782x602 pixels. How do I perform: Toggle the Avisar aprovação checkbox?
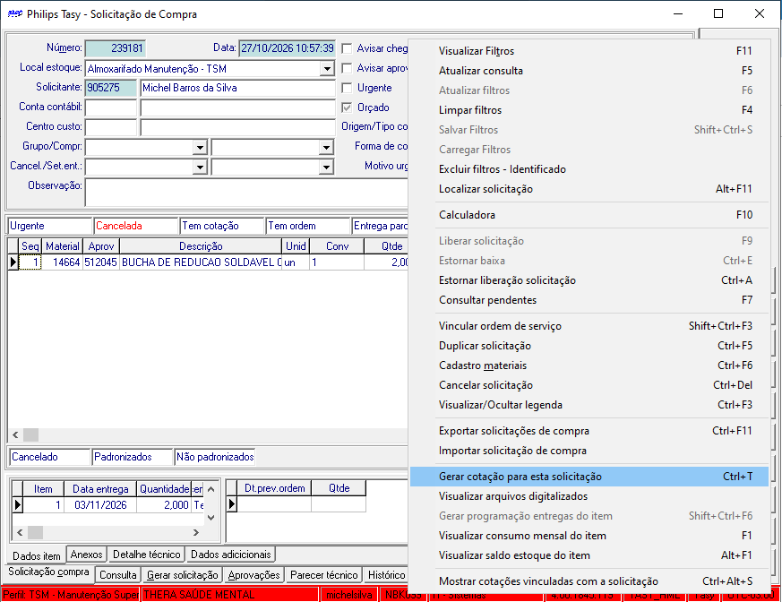(348, 68)
